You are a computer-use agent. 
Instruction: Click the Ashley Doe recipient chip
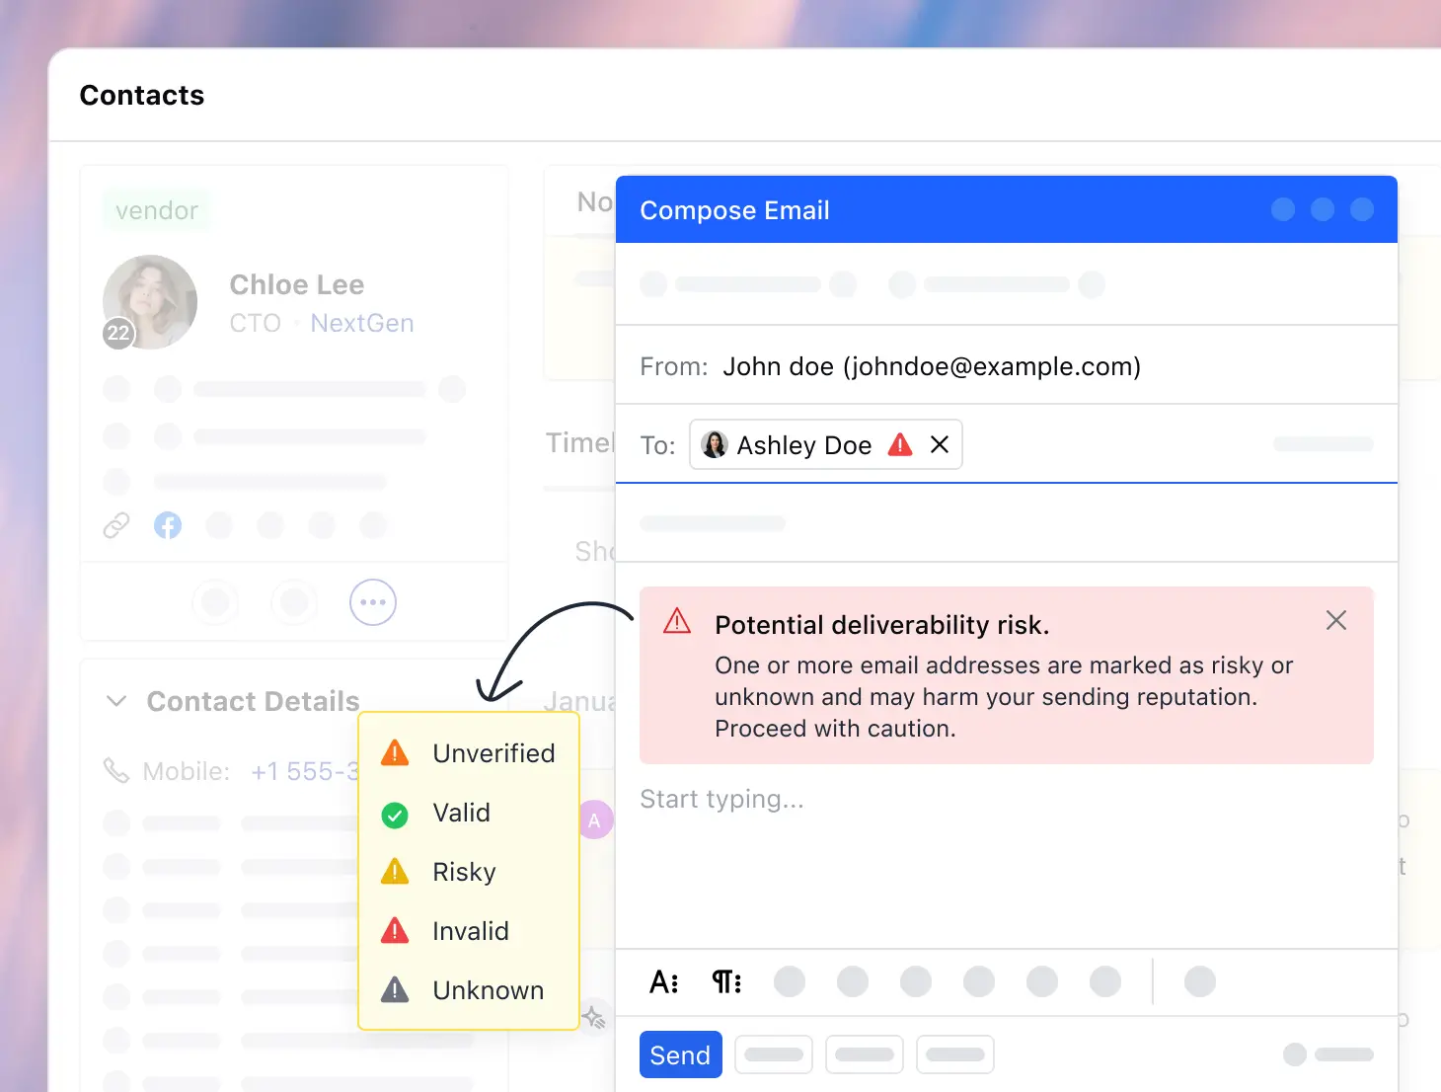click(825, 444)
